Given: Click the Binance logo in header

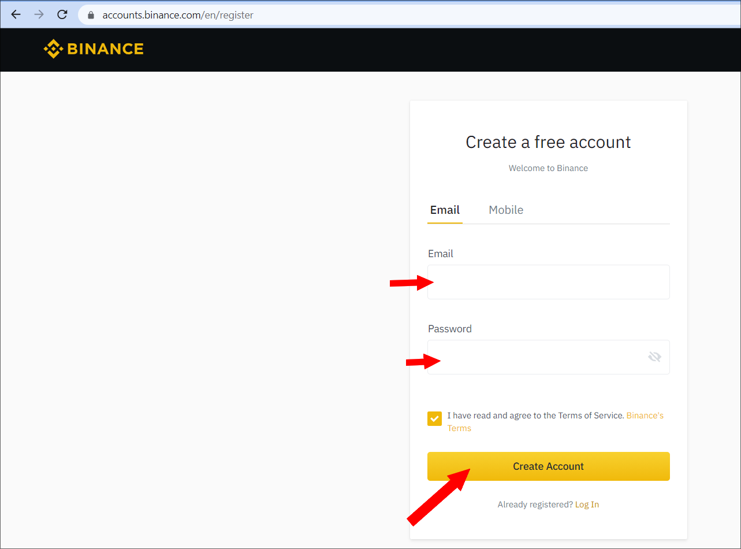Looking at the screenshot, I should (94, 49).
